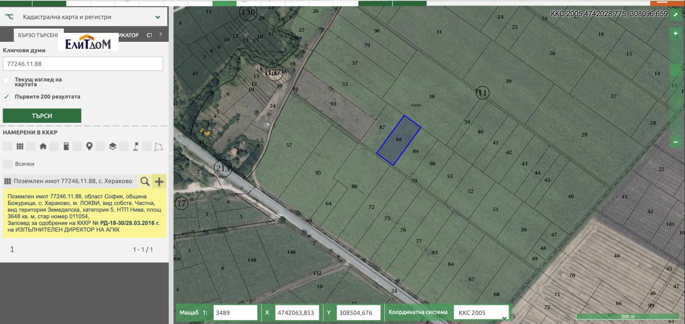The width and height of the screenshot is (685, 324).
Task: Click the keyword search input field
Action: (83, 64)
